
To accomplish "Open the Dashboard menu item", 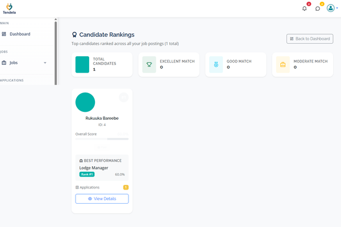I will point(20,34).
